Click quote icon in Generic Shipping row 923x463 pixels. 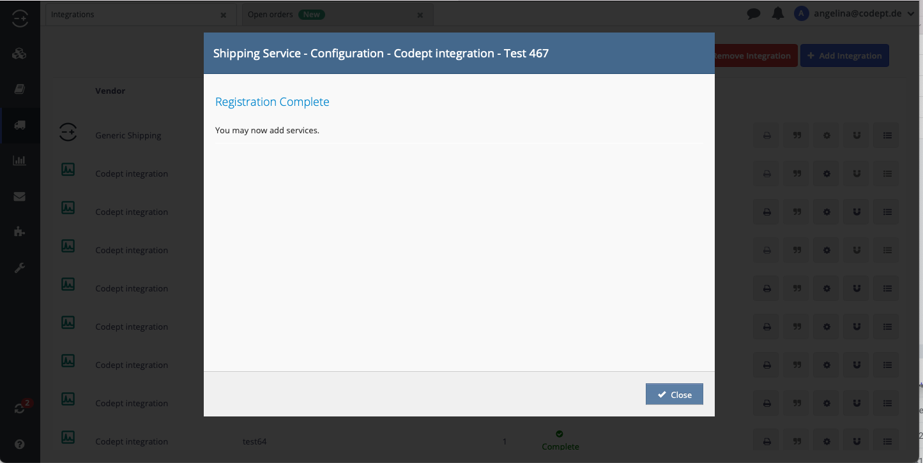click(x=797, y=135)
